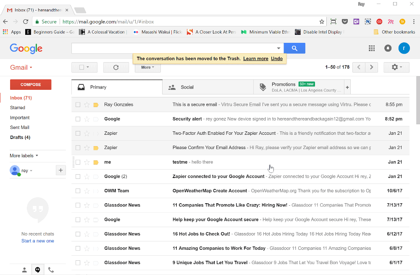Screen dimensions: 420x275
Task: Switch to the Social tab
Action: click(208, 87)
